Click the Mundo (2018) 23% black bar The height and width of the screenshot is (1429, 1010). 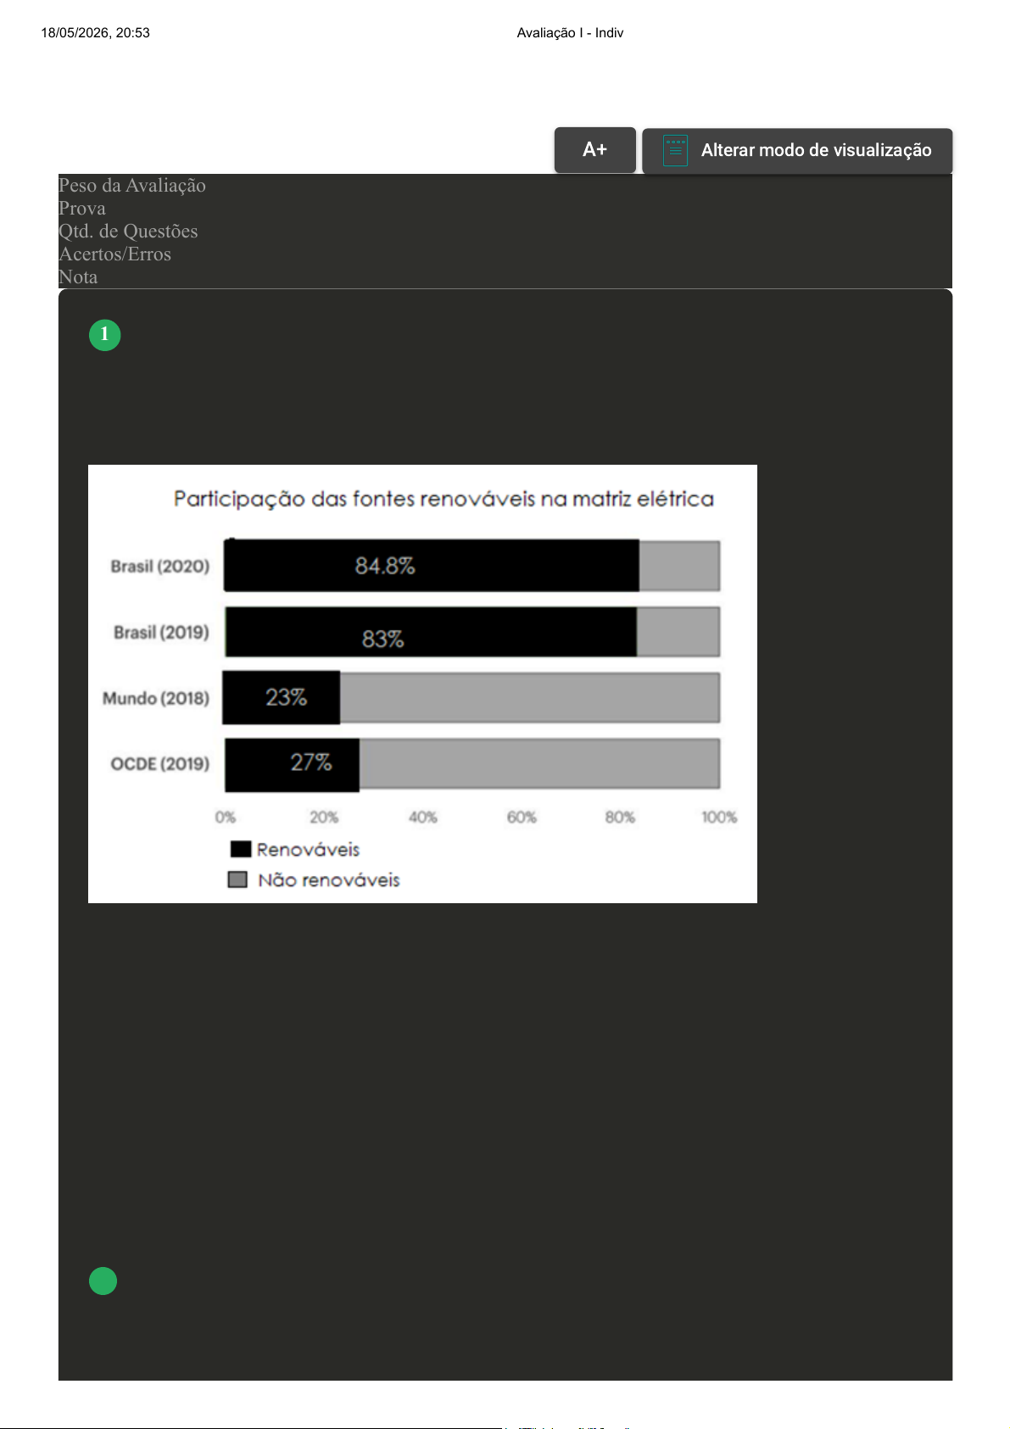point(282,698)
